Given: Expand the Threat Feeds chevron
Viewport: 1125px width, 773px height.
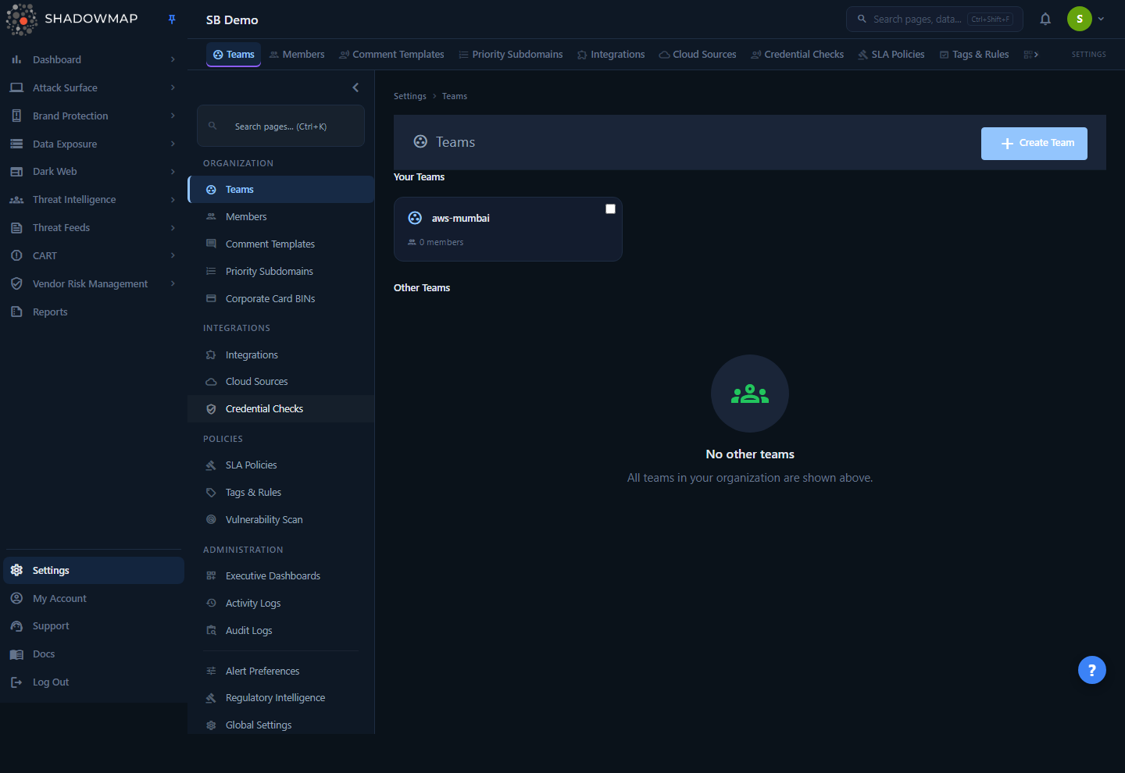Looking at the screenshot, I should tap(173, 228).
